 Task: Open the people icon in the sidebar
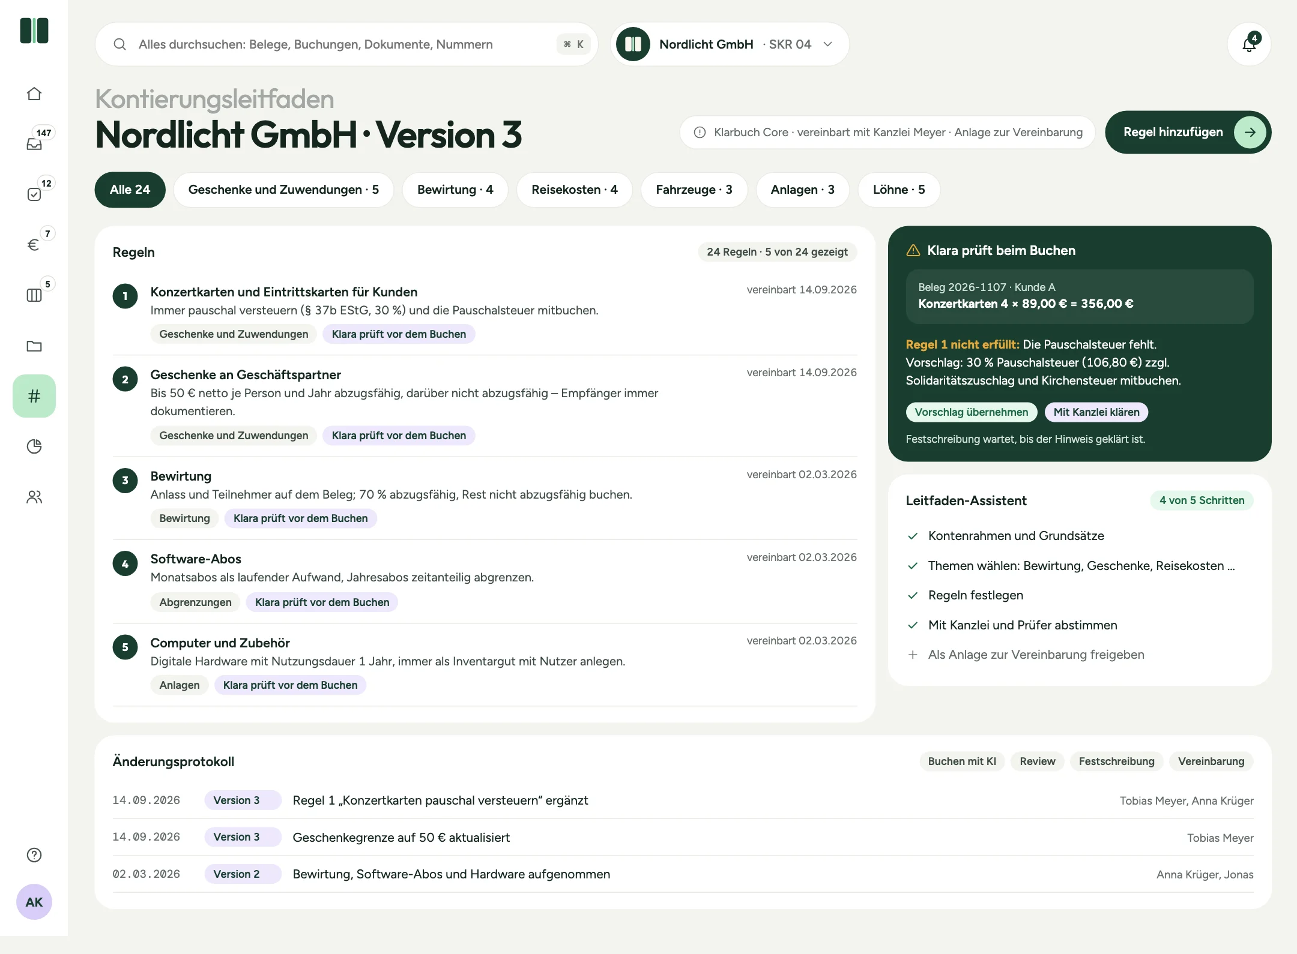tap(34, 497)
